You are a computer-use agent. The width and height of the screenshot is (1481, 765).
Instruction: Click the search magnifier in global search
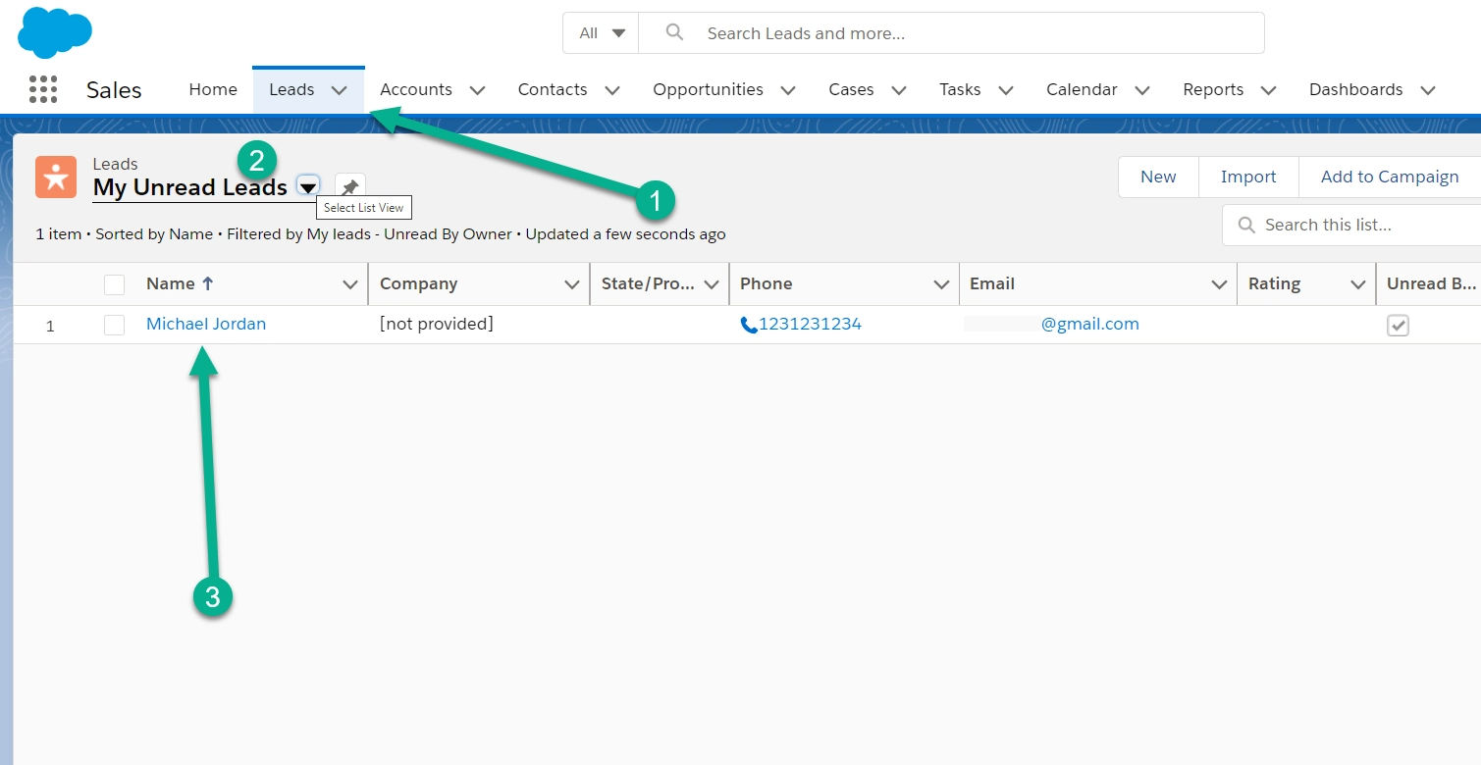click(x=674, y=32)
